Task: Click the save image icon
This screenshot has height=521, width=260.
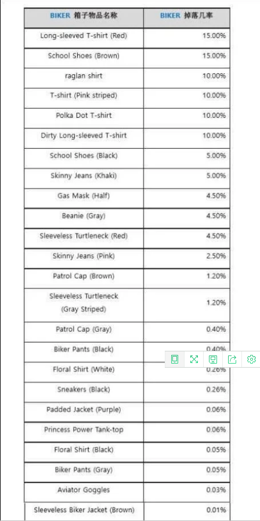Action: pyautogui.click(x=213, y=359)
